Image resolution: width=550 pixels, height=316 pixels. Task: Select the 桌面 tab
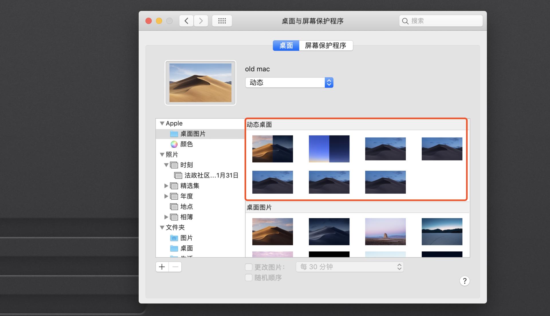(x=286, y=45)
